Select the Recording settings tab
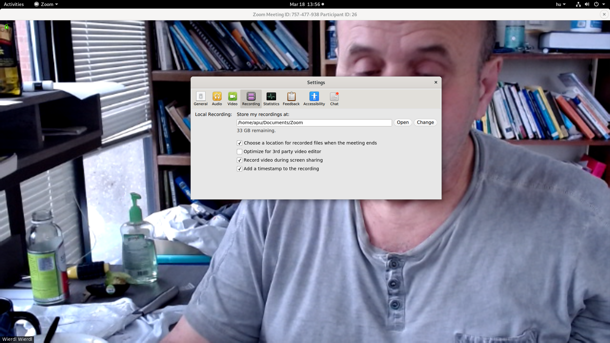 coord(251,99)
